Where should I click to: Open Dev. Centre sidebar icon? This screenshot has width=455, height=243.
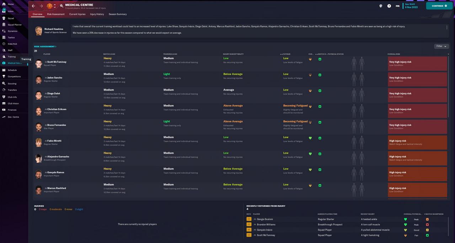4,117
